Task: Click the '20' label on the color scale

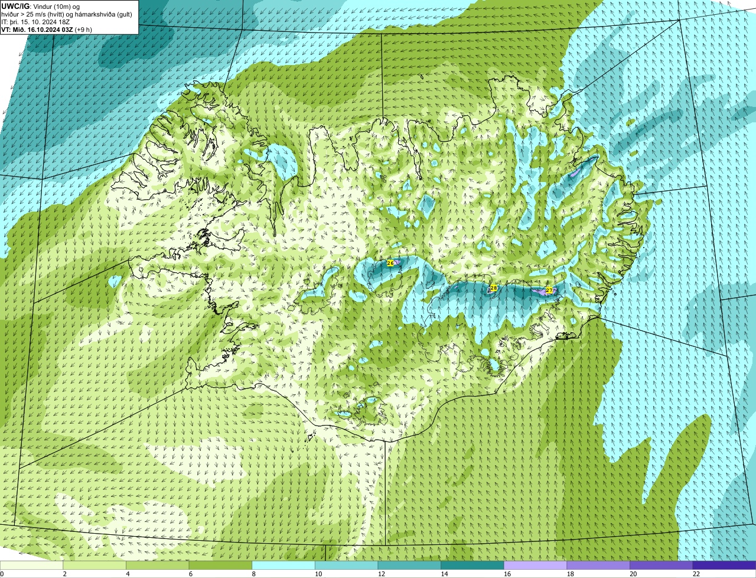Action: click(633, 574)
